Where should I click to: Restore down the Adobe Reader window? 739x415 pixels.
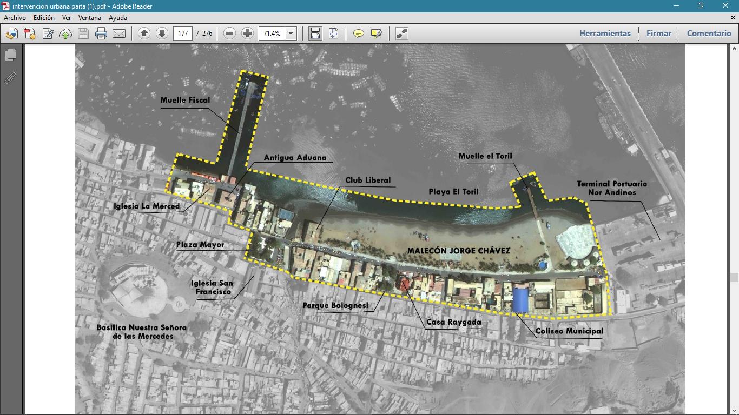[x=701, y=6]
